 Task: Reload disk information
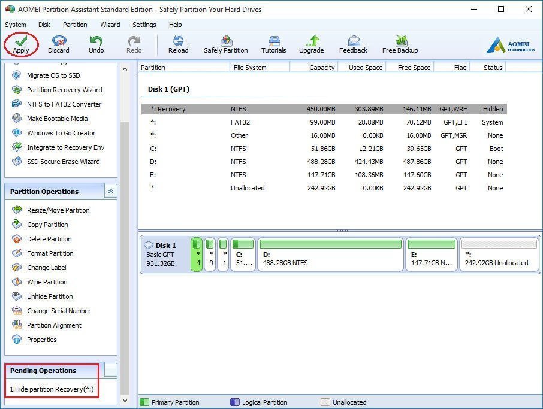(179, 45)
